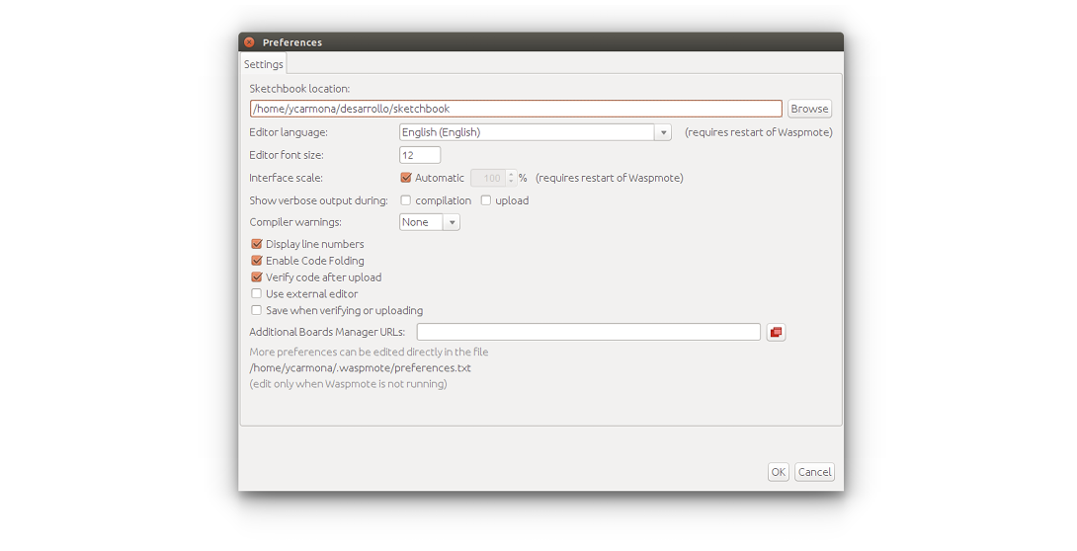Enable verbose output during upload
This screenshot has height=551, width=1077.
point(485,200)
